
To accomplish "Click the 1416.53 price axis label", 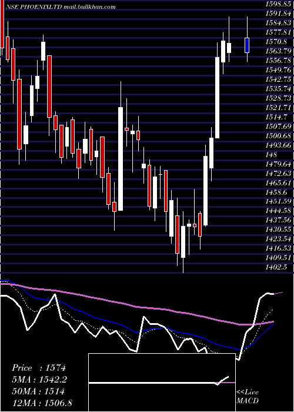I will [x=279, y=249].
